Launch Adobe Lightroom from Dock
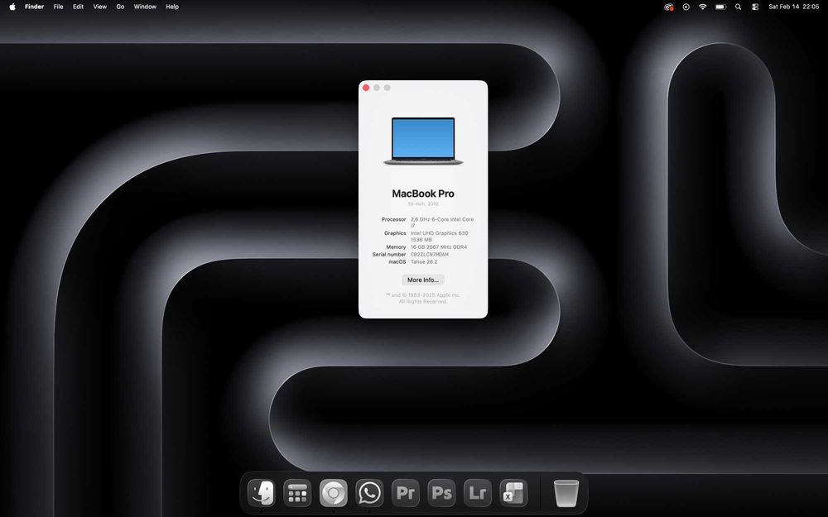The width and height of the screenshot is (828, 517). point(478,493)
